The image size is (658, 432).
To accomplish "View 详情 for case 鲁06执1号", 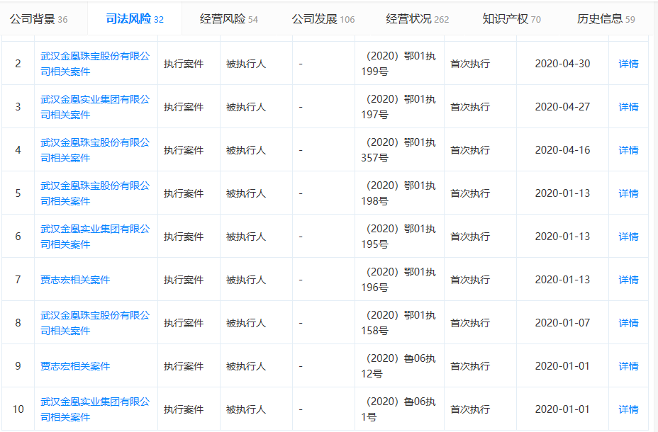I will pyautogui.click(x=628, y=409).
